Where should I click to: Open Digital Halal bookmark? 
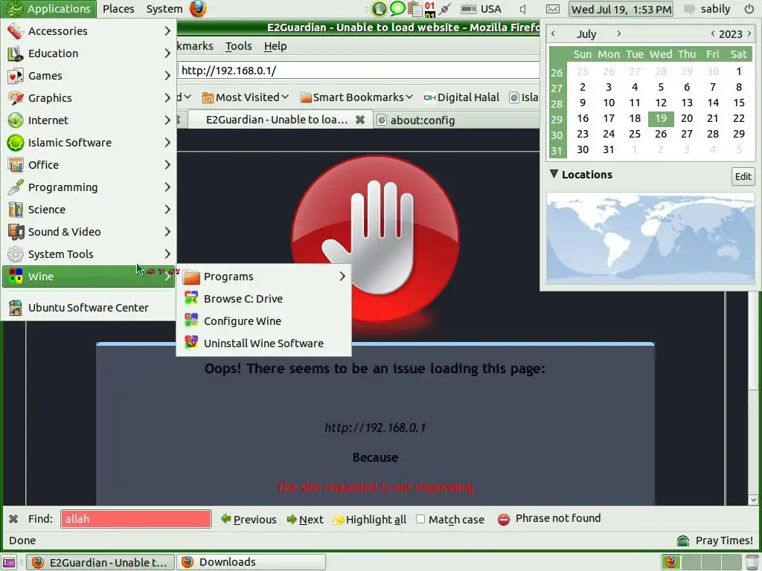[461, 97]
